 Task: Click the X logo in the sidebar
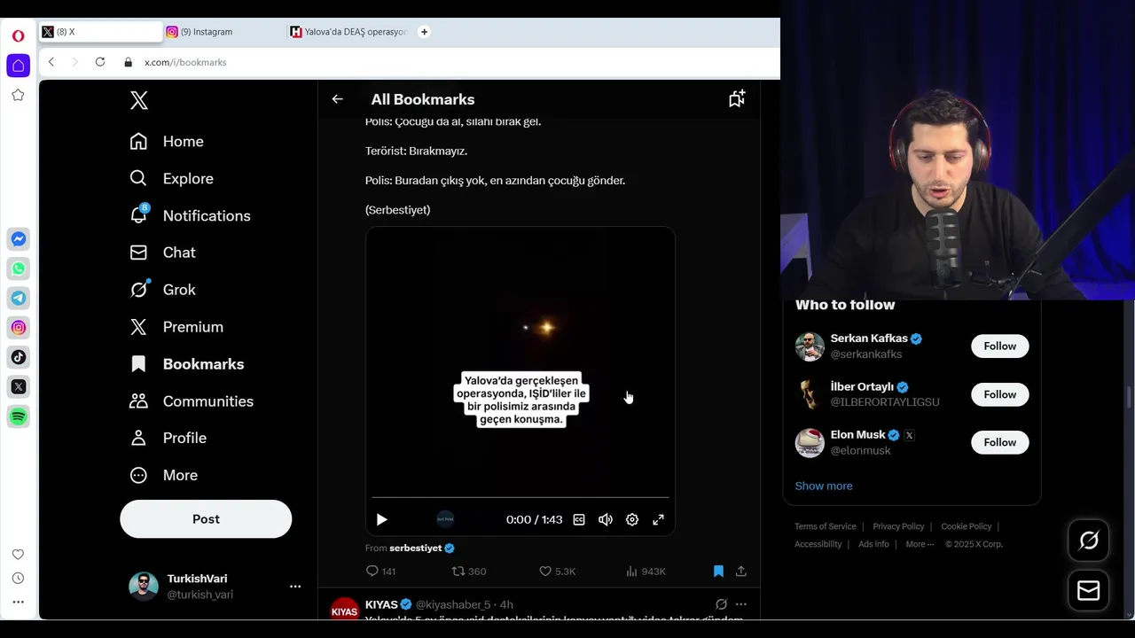[x=139, y=100]
